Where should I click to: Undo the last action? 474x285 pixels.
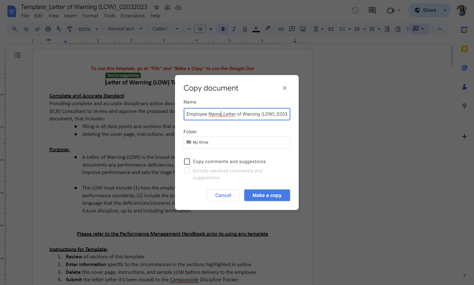(x=26, y=29)
